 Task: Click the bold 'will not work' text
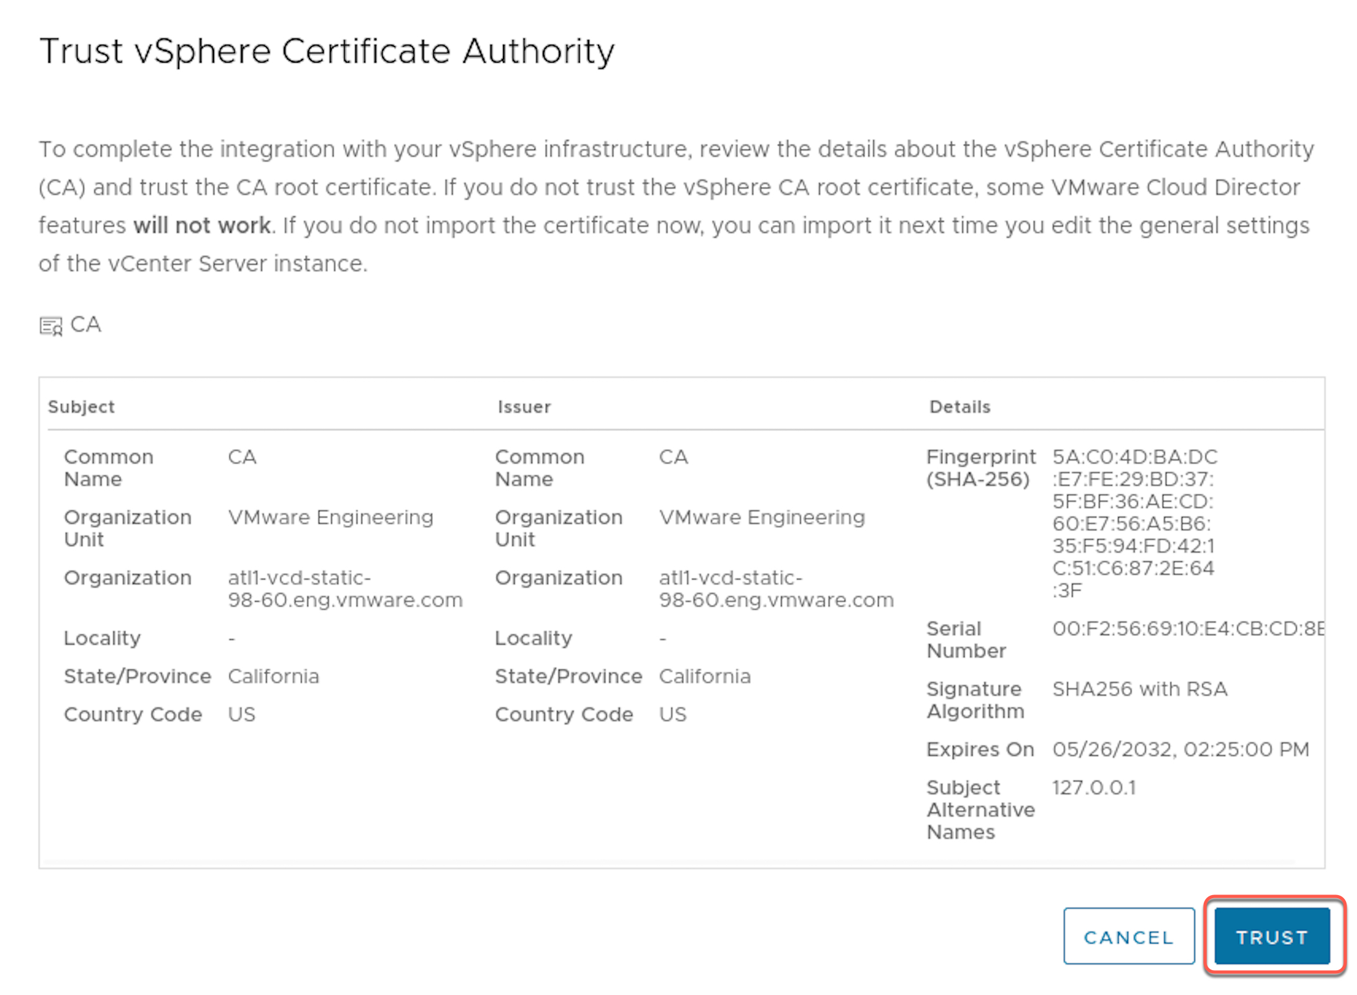202,226
